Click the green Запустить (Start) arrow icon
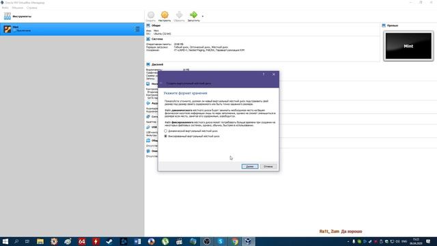The width and height of the screenshot is (437, 246). click(x=193, y=15)
